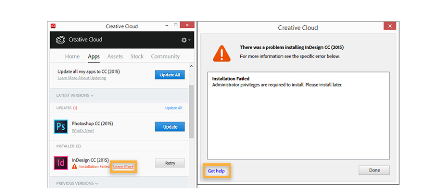This screenshot has height=191, width=443.
Task: Click 'Administrator privileges are required' message text
Action: (x=277, y=85)
